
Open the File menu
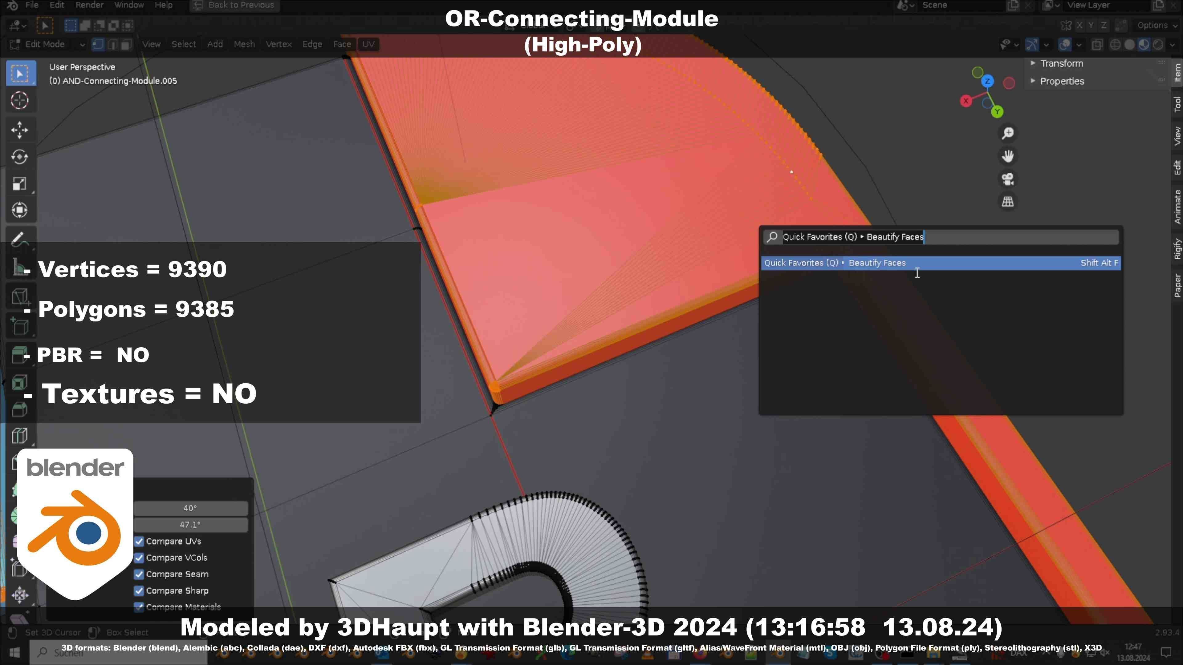(32, 5)
